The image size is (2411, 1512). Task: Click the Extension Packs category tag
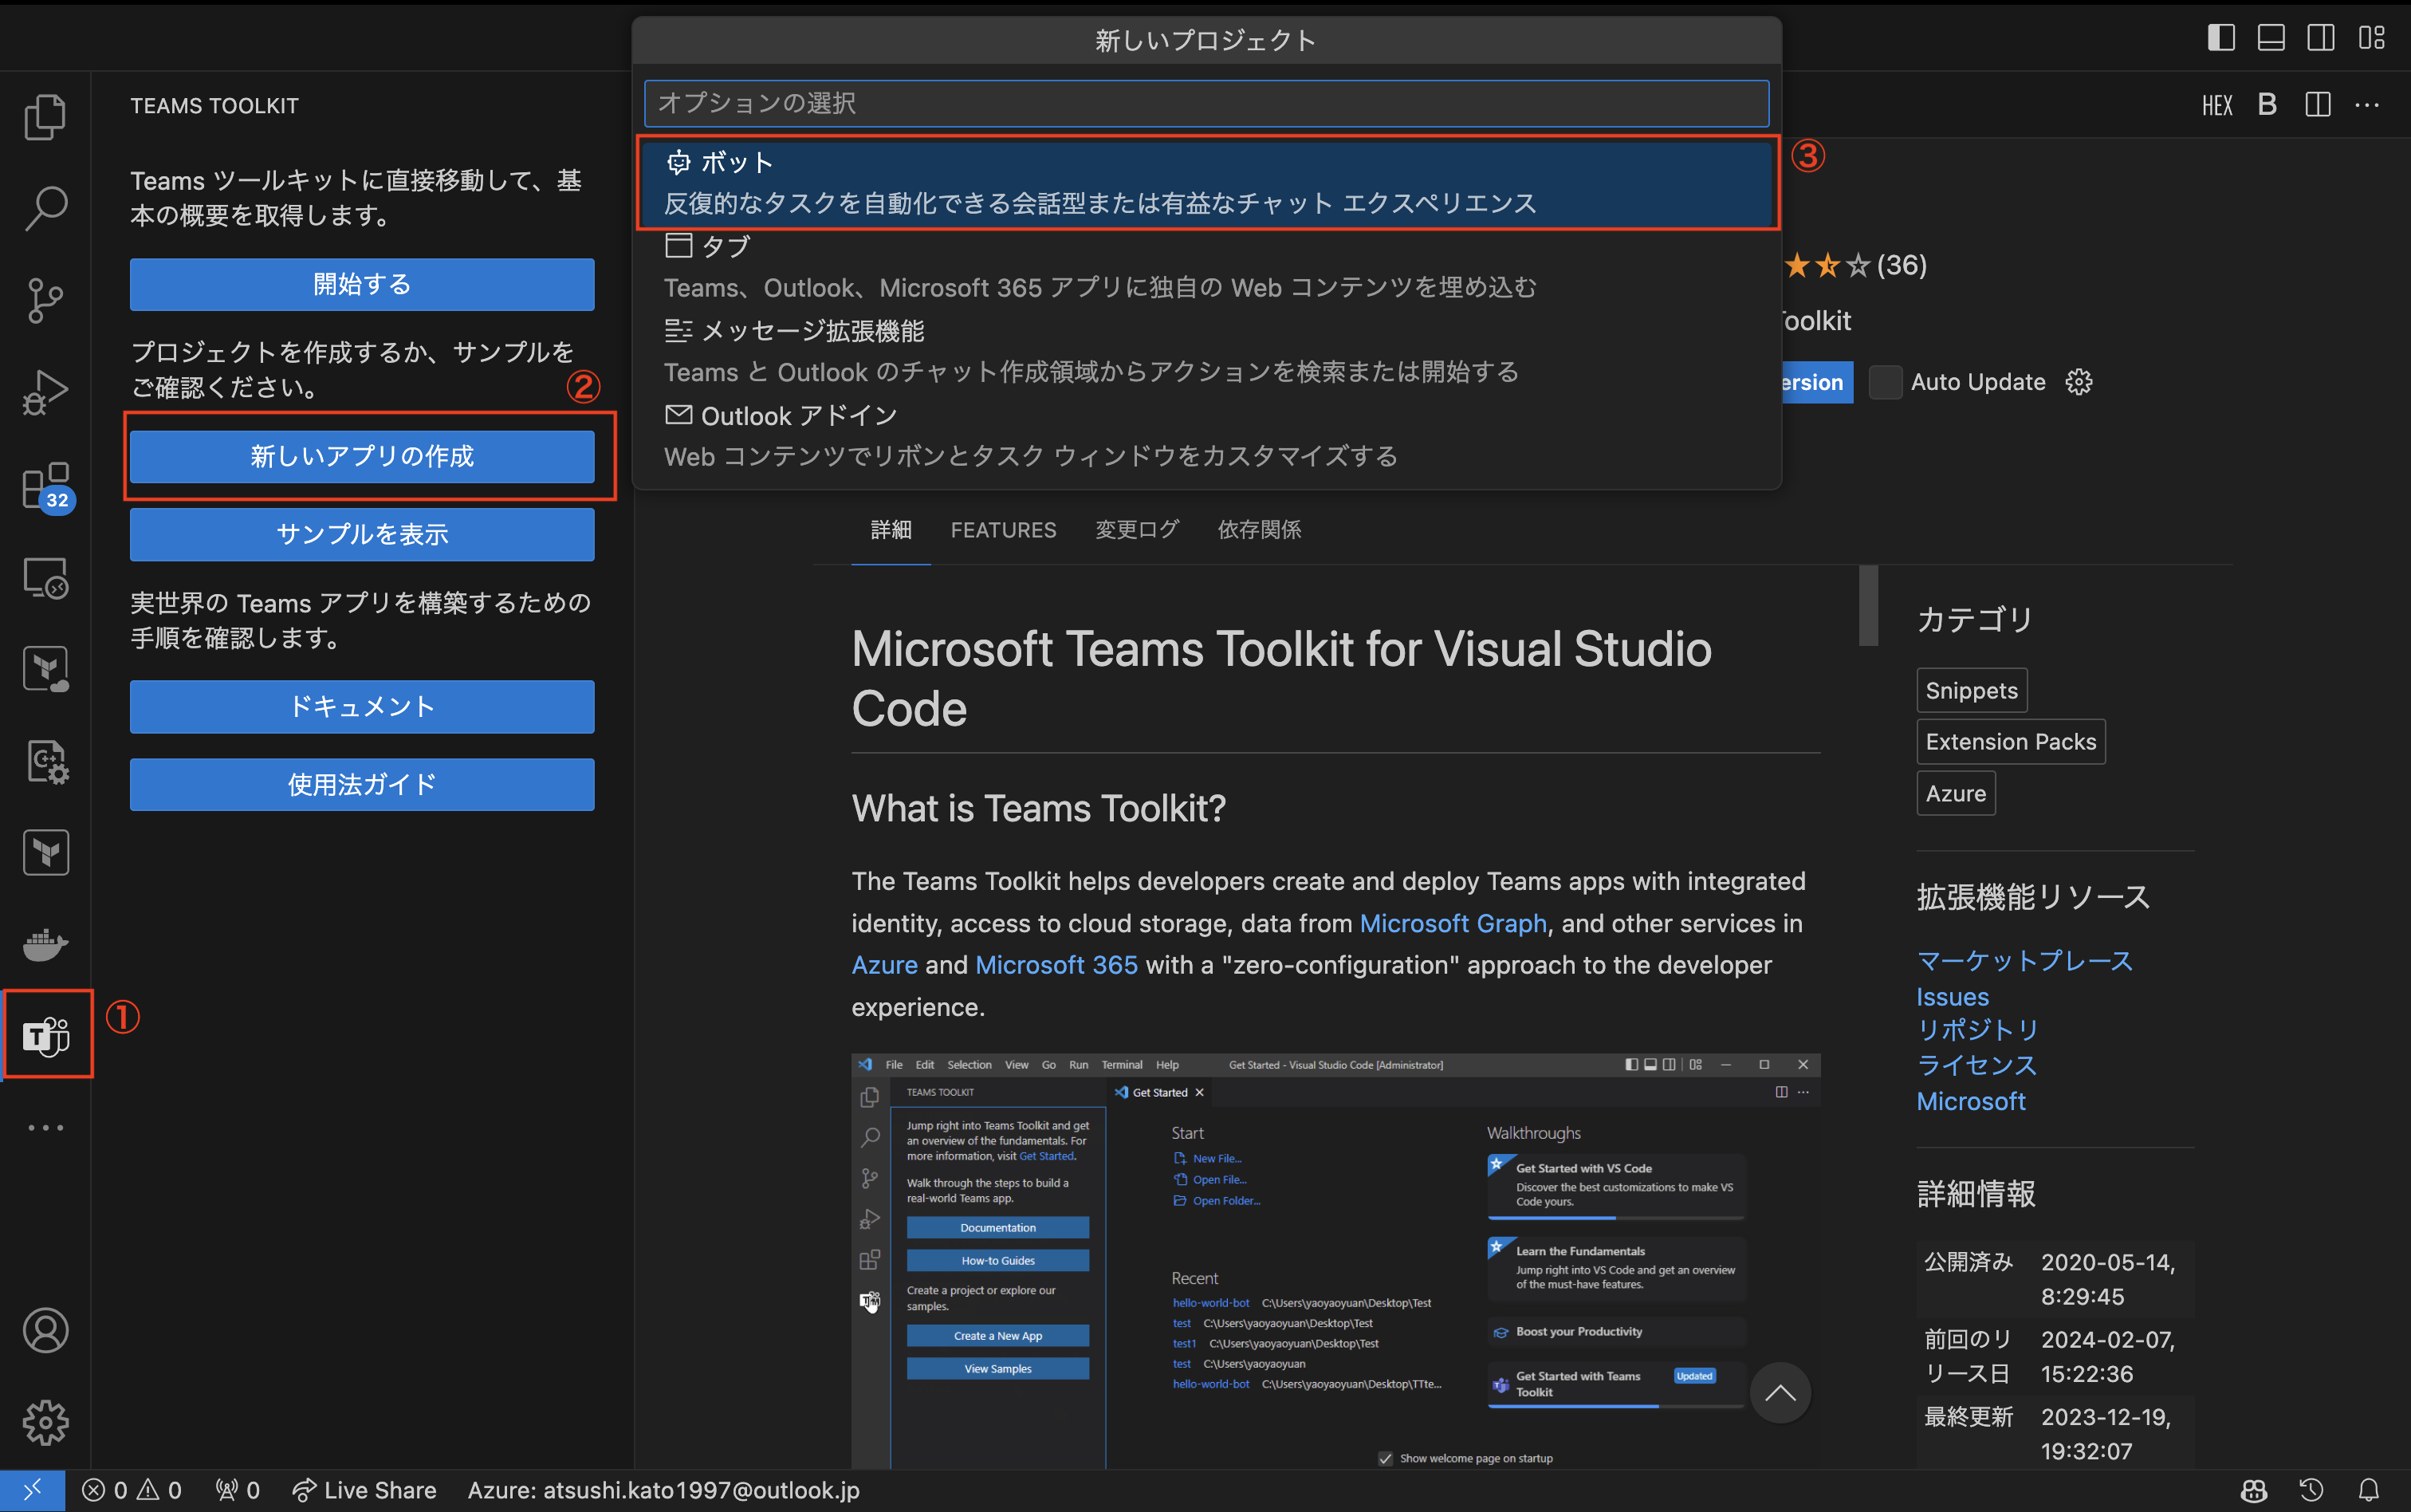(2012, 742)
